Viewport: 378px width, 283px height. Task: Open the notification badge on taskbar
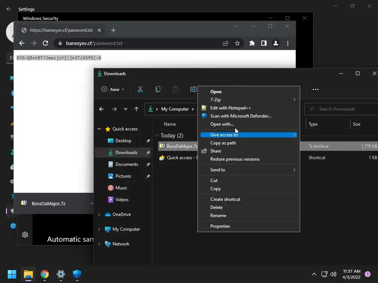[368, 274]
